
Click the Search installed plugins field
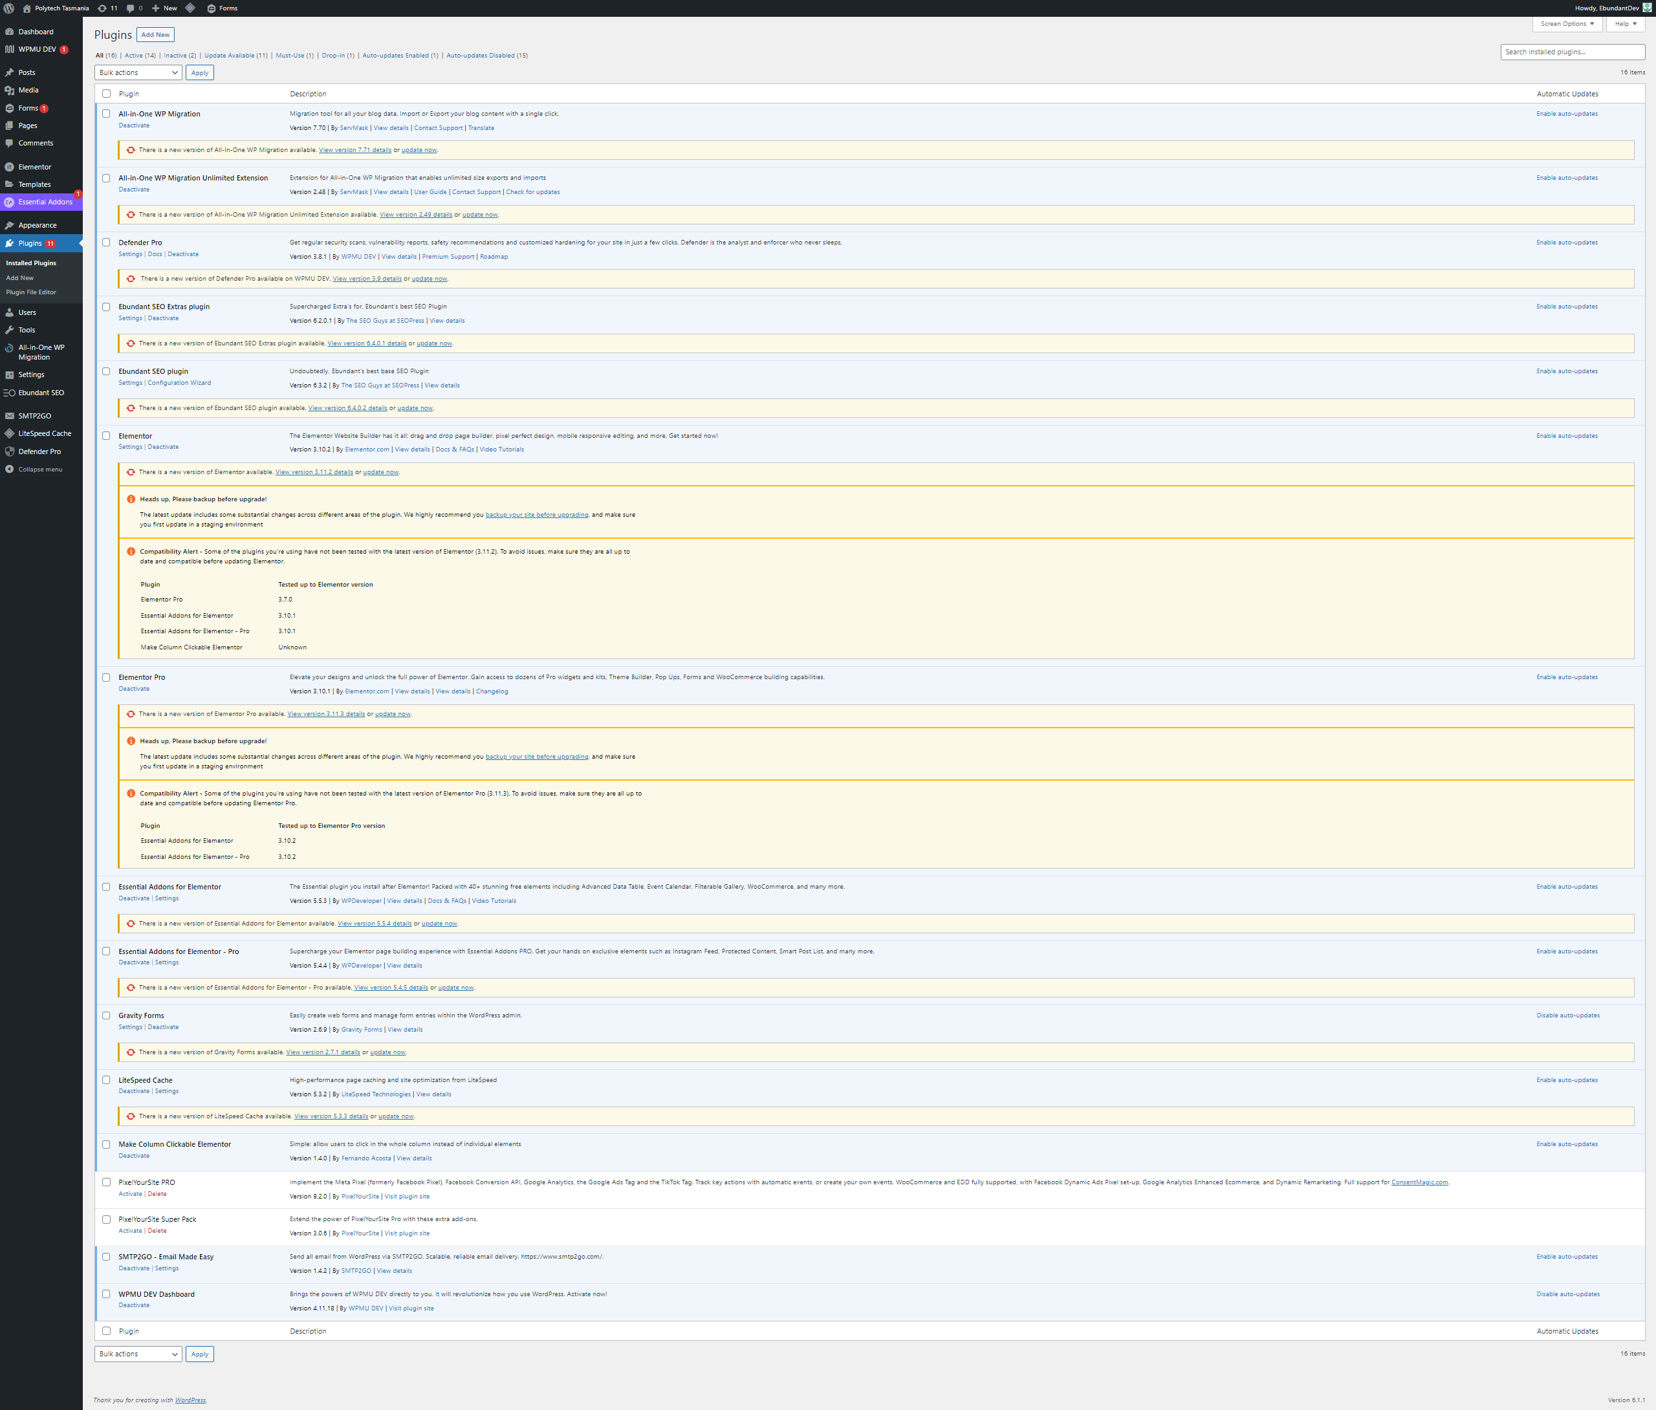pyautogui.click(x=1572, y=52)
